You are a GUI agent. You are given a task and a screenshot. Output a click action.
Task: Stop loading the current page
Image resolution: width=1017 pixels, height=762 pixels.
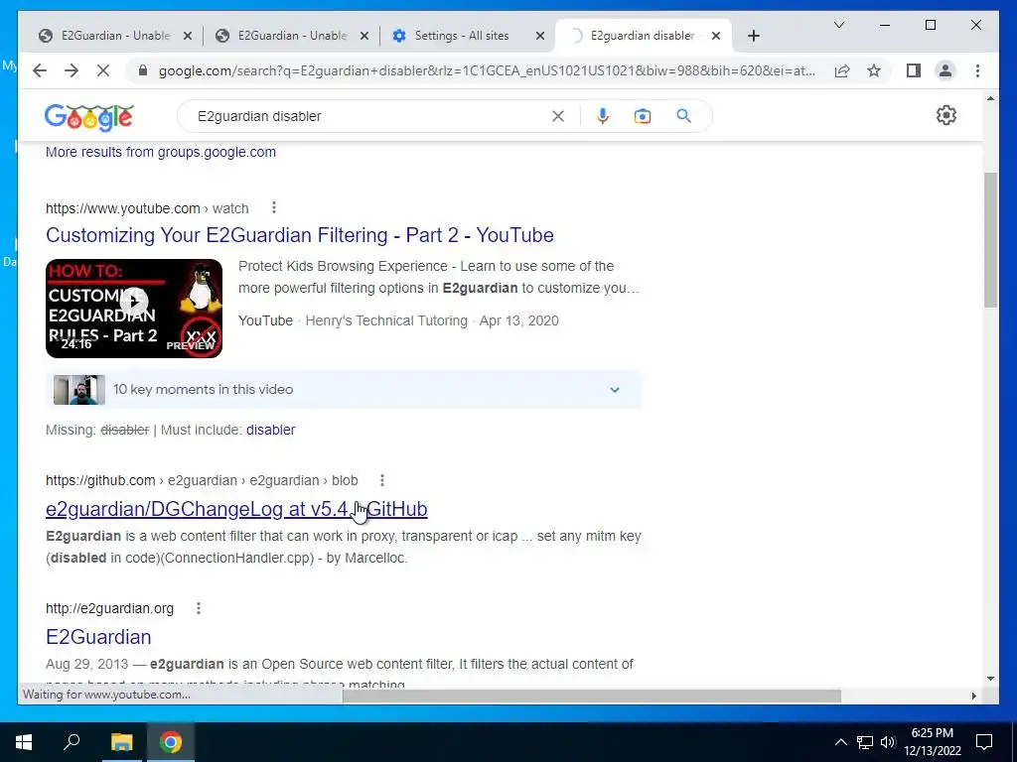(x=103, y=70)
